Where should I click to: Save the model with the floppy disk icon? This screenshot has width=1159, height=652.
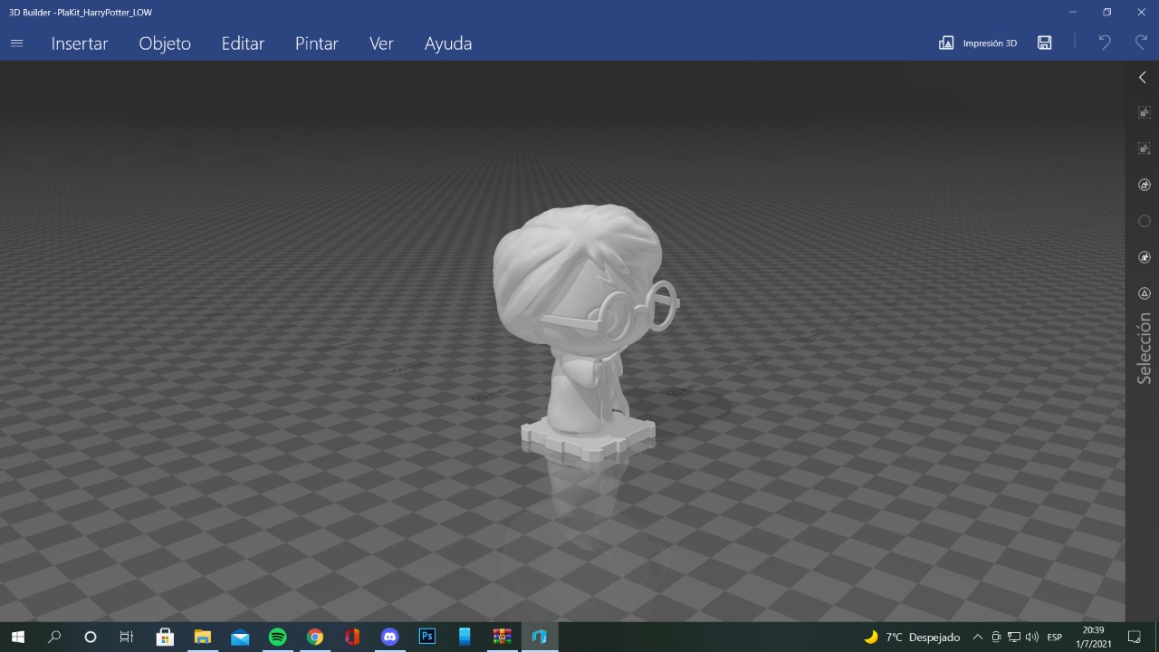[1045, 43]
